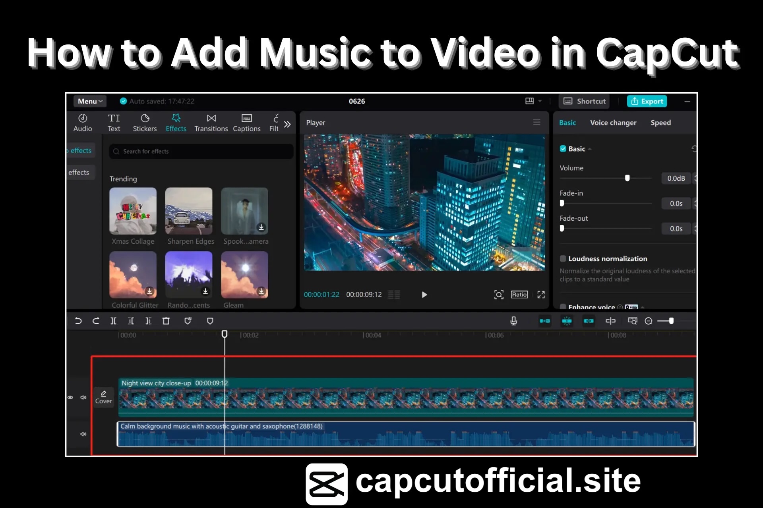The width and height of the screenshot is (763, 508).
Task: Open the Menu dropdown
Action: (89, 101)
